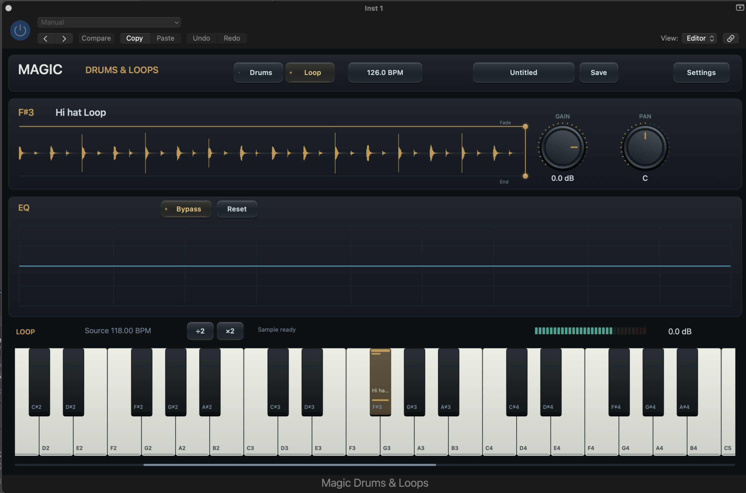Image resolution: width=746 pixels, height=493 pixels.
Task: Click the hi hat waveform display
Action: click(x=271, y=153)
